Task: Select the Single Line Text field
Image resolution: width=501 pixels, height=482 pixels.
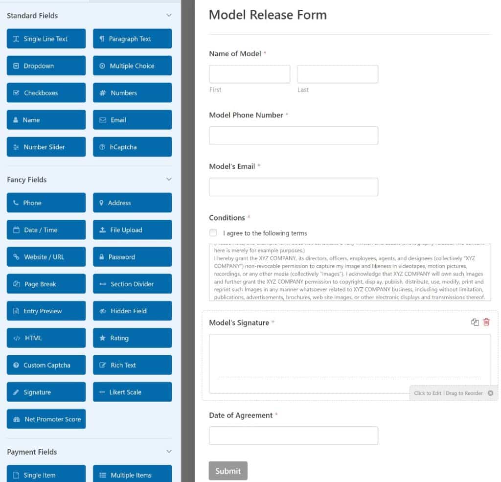Action: (x=46, y=39)
